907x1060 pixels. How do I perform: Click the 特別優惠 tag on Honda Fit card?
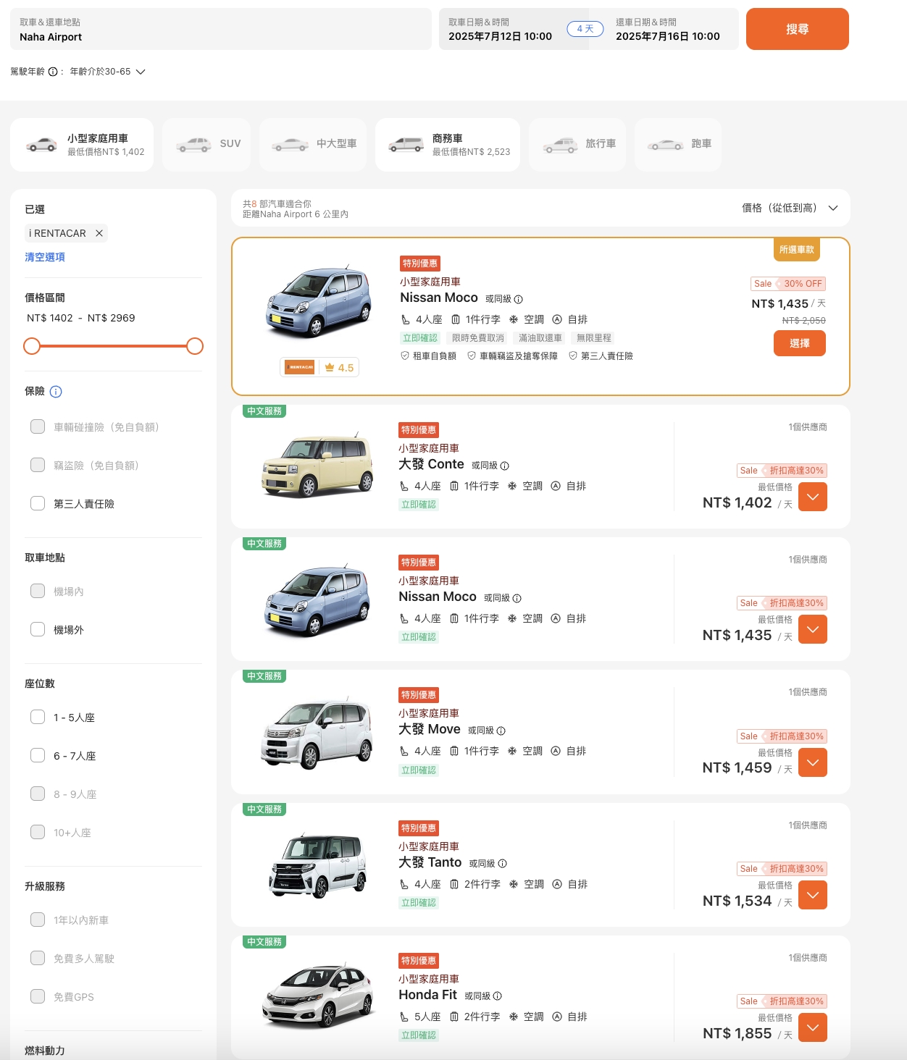coord(419,961)
